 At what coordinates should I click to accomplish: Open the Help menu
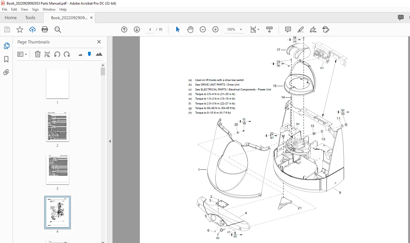(x=63, y=9)
